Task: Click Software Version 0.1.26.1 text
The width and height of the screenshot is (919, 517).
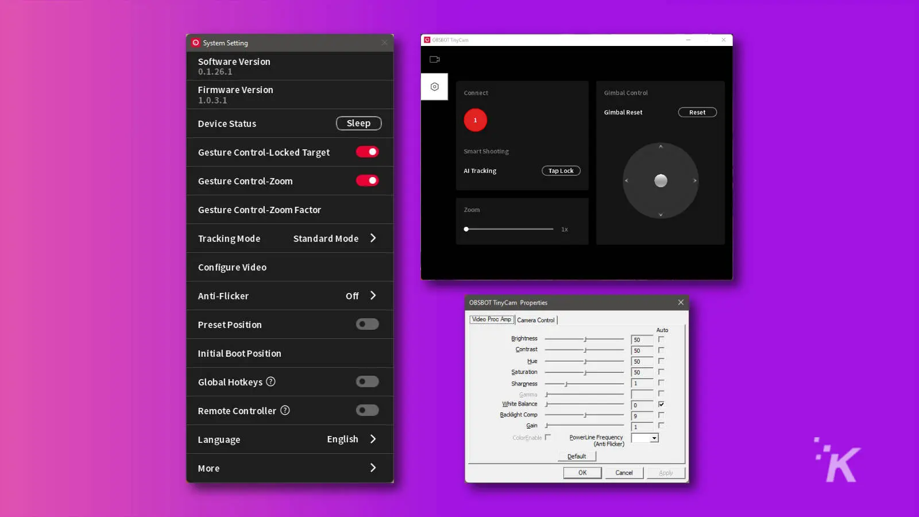Action: click(234, 66)
